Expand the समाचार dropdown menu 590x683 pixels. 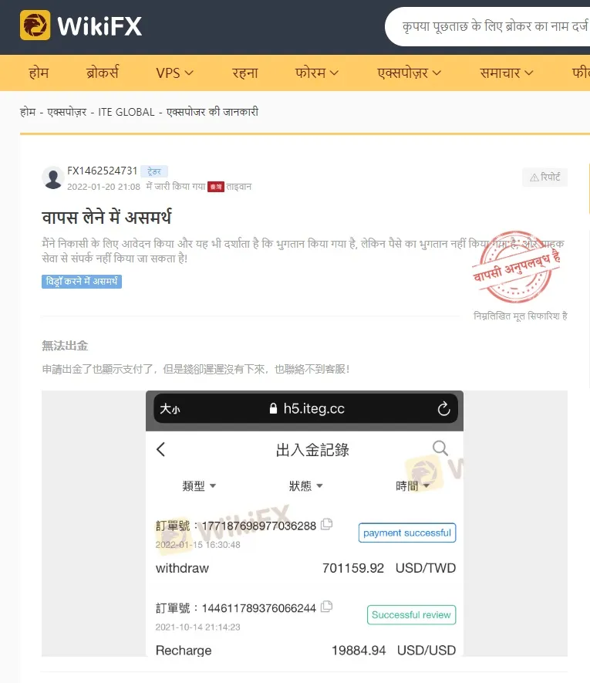point(507,73)
